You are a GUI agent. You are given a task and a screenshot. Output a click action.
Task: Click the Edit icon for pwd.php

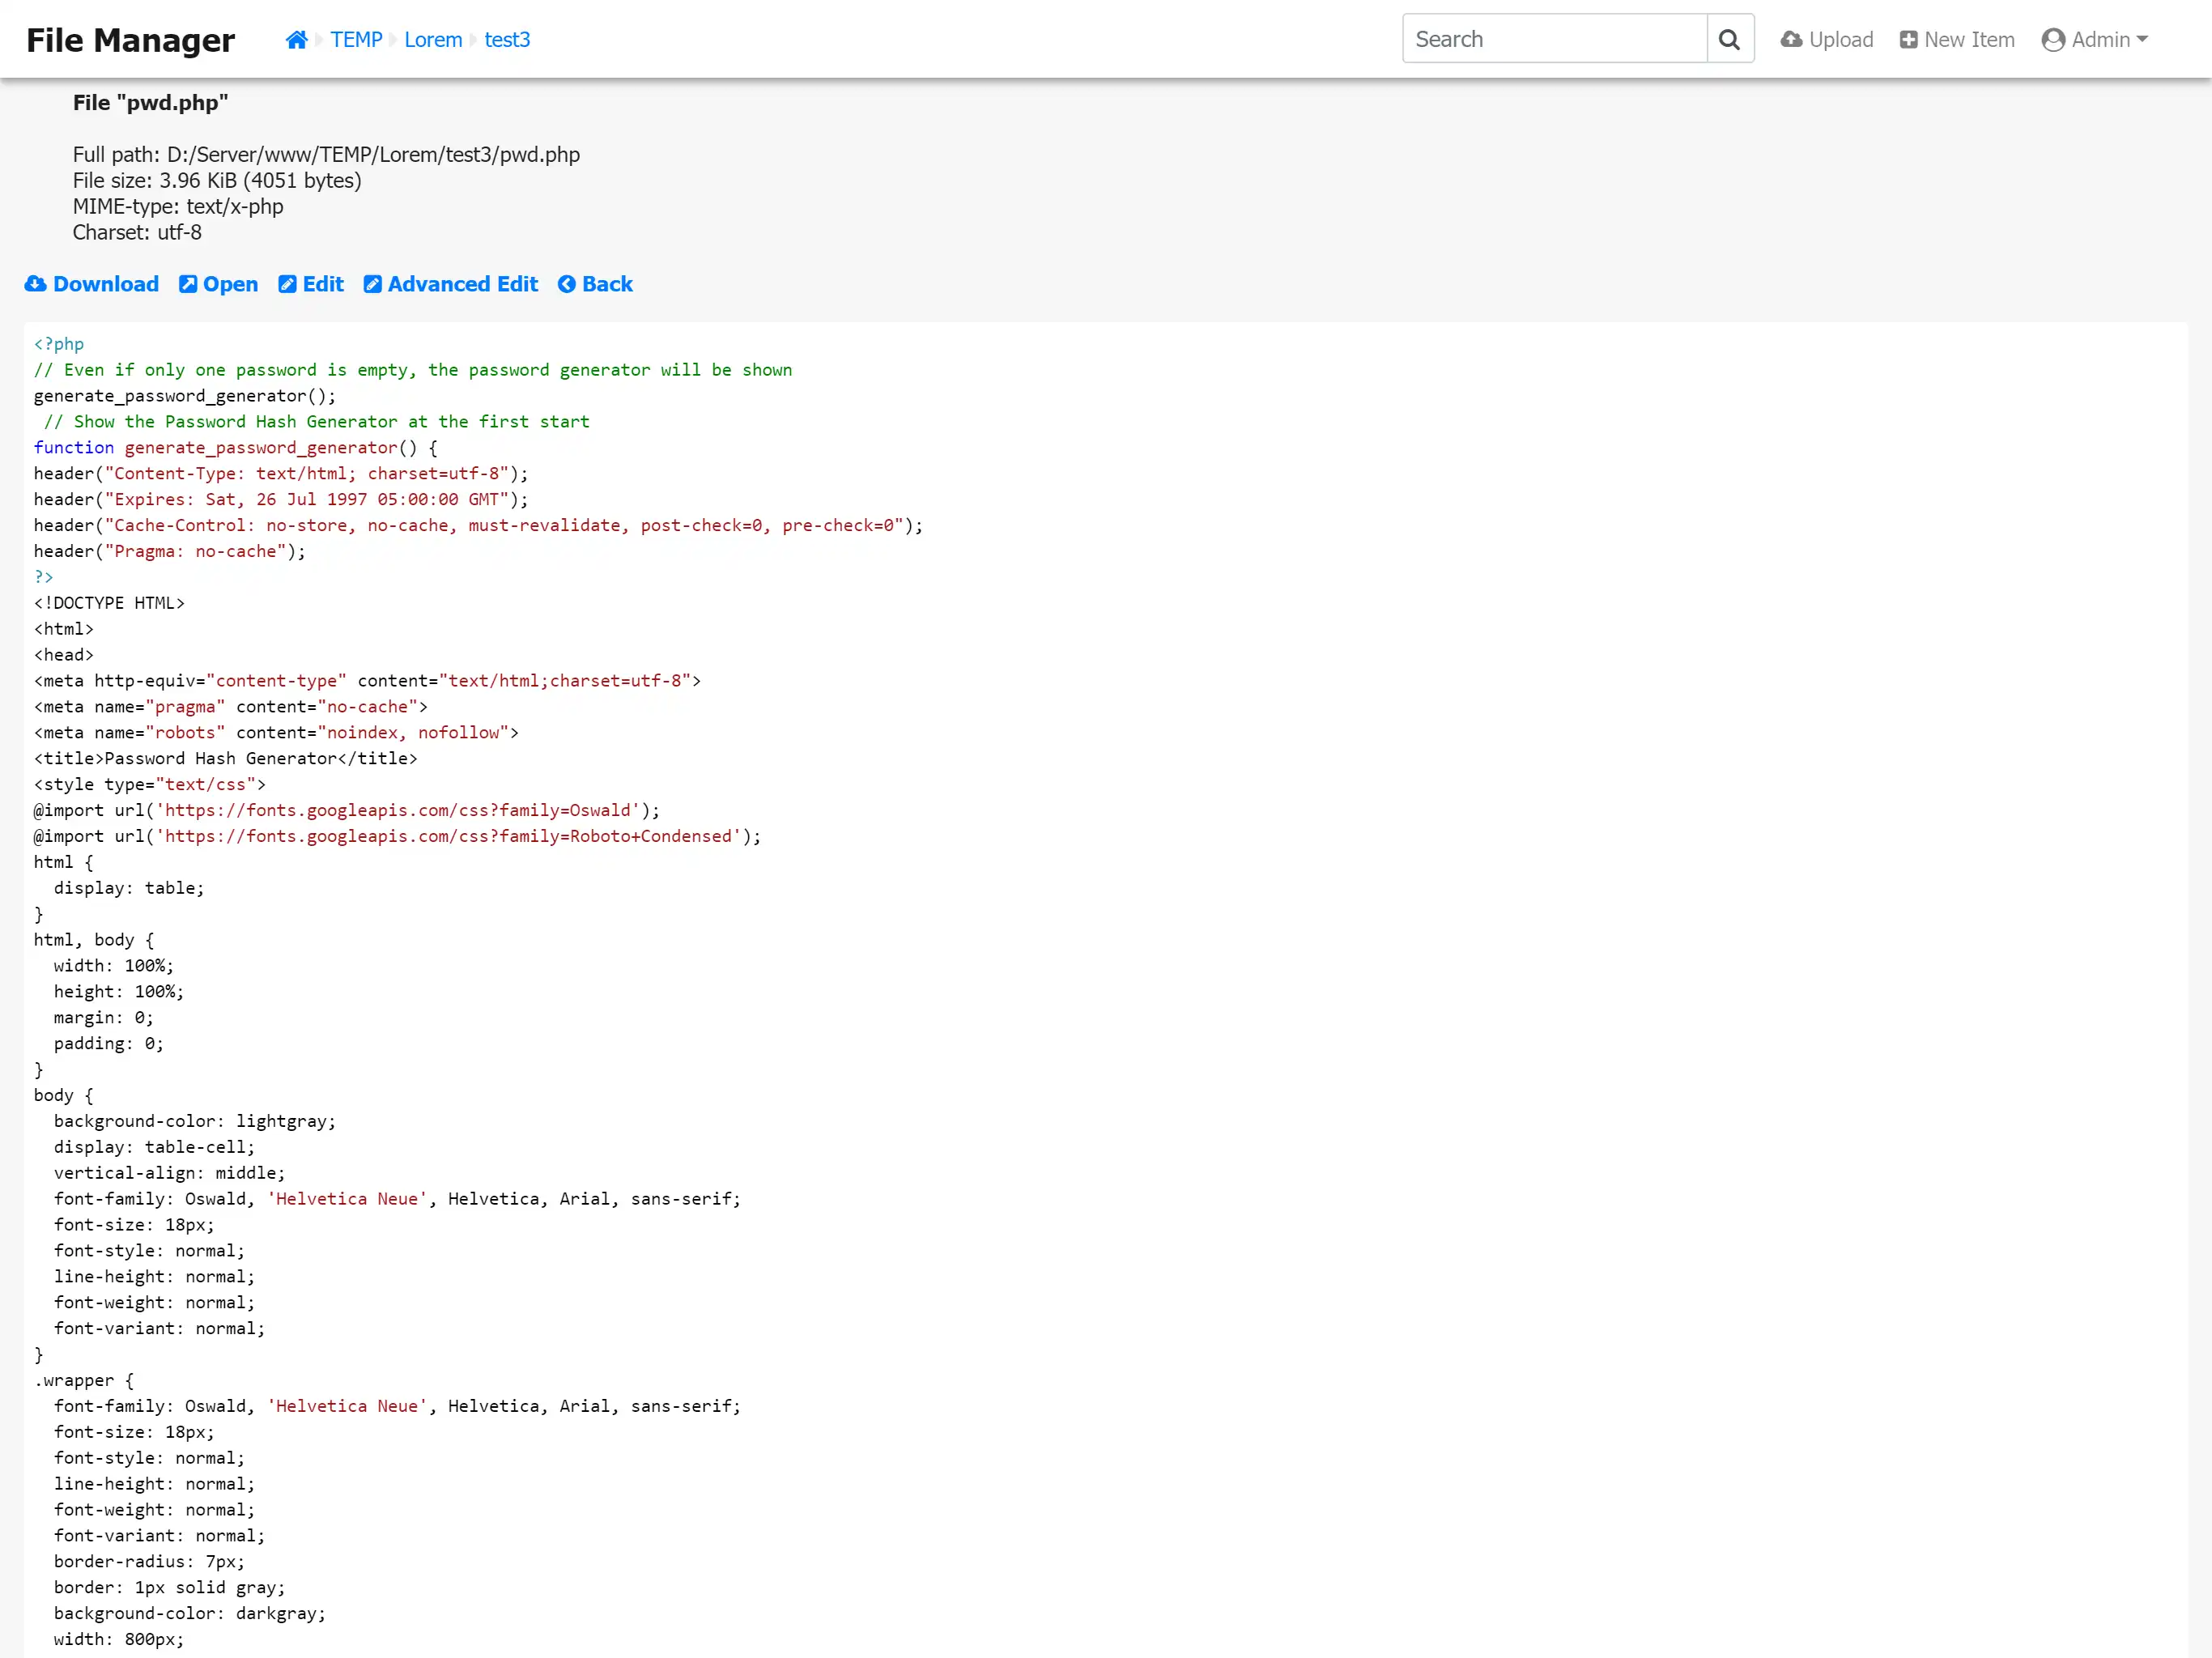coord(310,284)
